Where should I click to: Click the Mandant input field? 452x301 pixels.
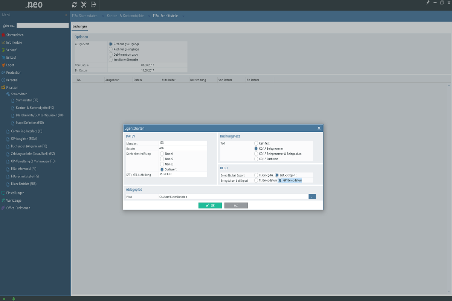[183, 143]
